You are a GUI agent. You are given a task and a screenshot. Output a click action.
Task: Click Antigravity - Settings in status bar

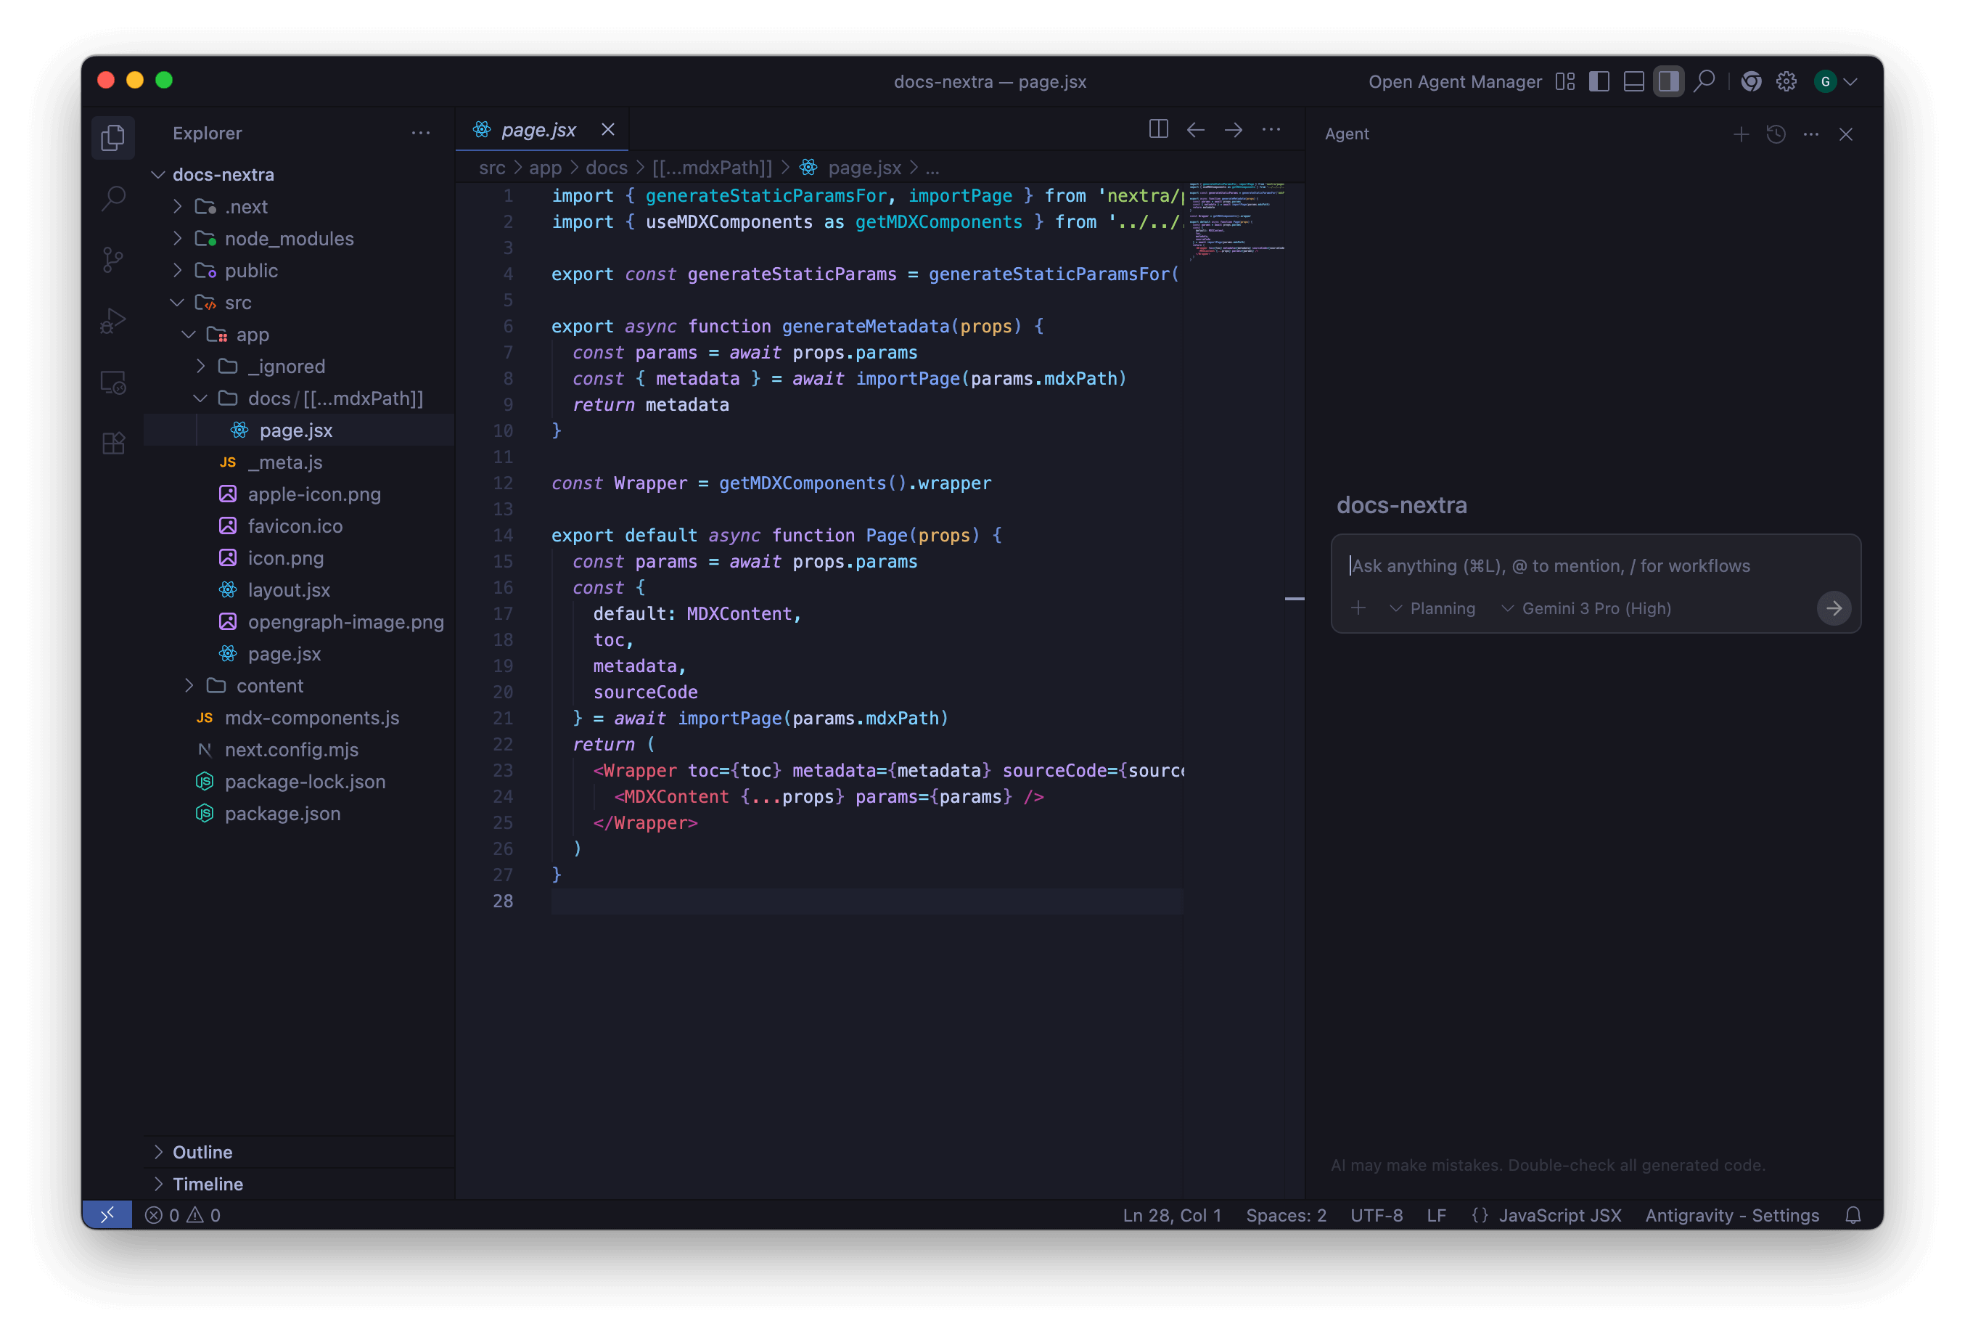[1731, 1215]
